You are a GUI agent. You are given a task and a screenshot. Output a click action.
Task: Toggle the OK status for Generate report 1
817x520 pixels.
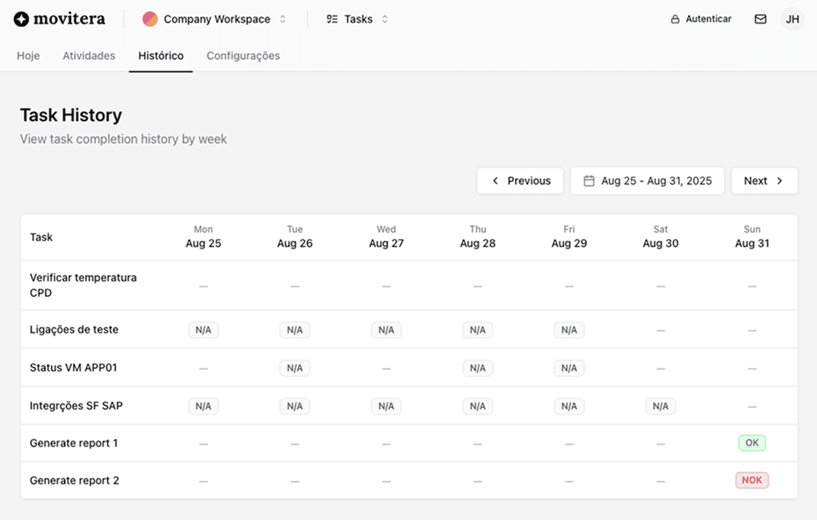click(751, 442)
